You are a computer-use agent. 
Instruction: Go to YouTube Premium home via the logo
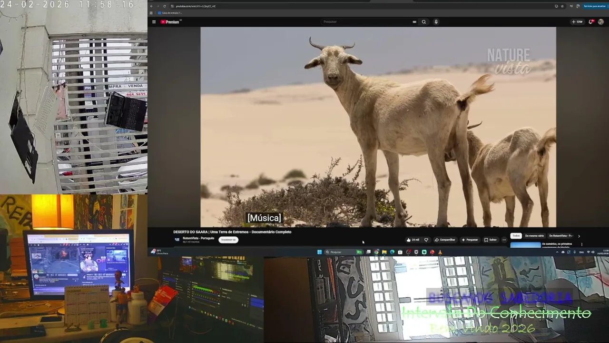pos(170,22)
